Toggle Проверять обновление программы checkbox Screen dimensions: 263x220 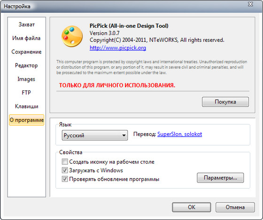(65, 179)
